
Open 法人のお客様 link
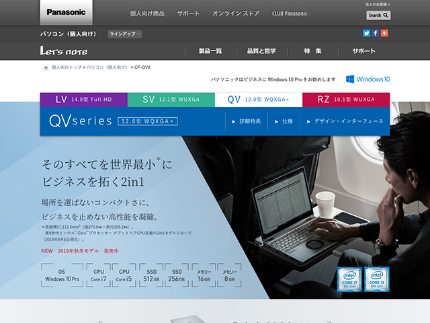tap(378, 5)
